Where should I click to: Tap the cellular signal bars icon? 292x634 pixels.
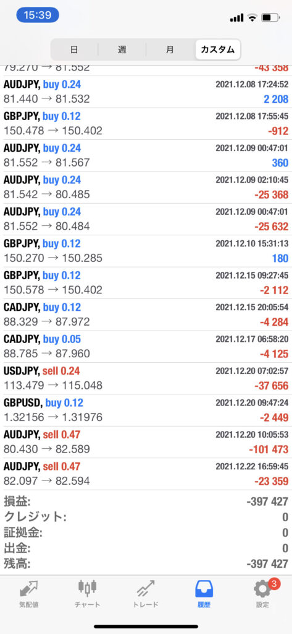[x=236, y=17]
